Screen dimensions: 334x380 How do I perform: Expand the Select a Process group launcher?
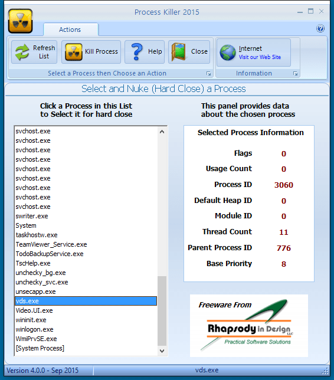208,74
